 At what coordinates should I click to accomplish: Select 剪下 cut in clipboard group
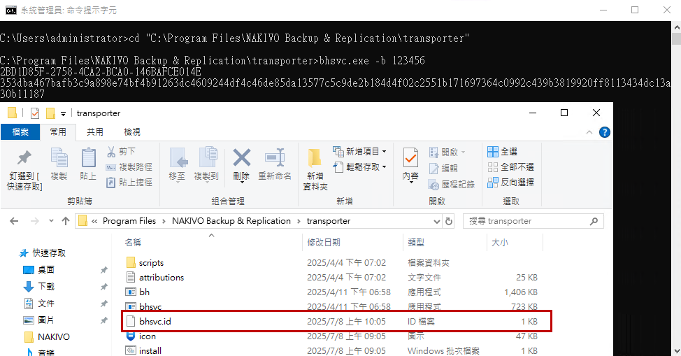pos(121,151)
